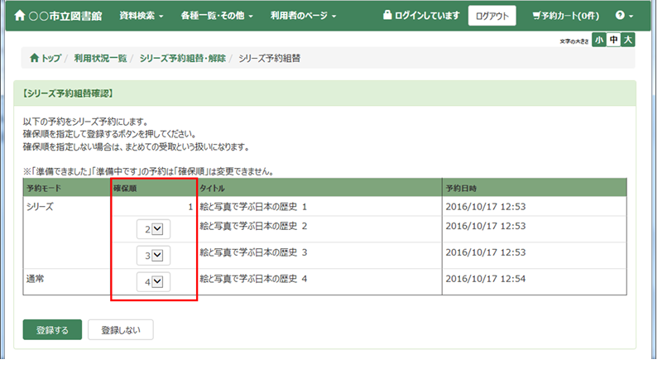The image size is (672, 369).
Task: Click the home icon beside ○○市立図書館
Action: click(20, 16)
